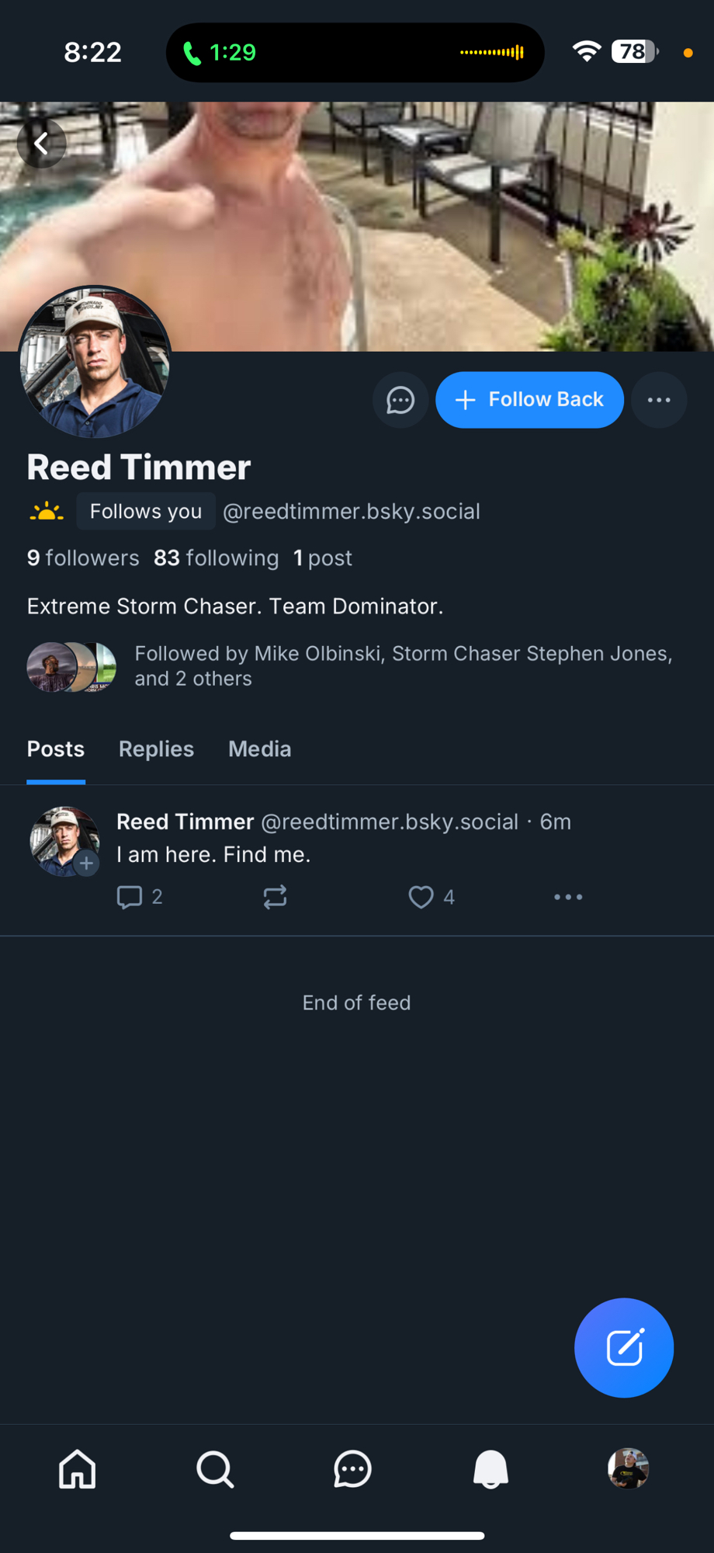Tap the back arrow on banner

[x=42, y=143]
